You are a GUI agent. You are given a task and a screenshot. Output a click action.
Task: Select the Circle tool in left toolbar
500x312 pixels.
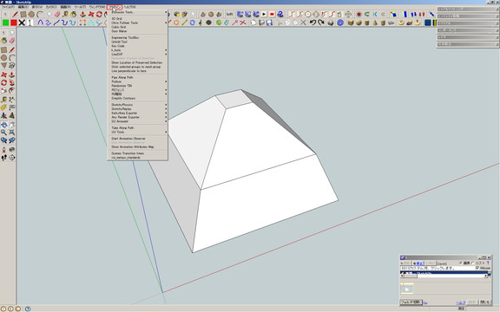click(3, 58)
